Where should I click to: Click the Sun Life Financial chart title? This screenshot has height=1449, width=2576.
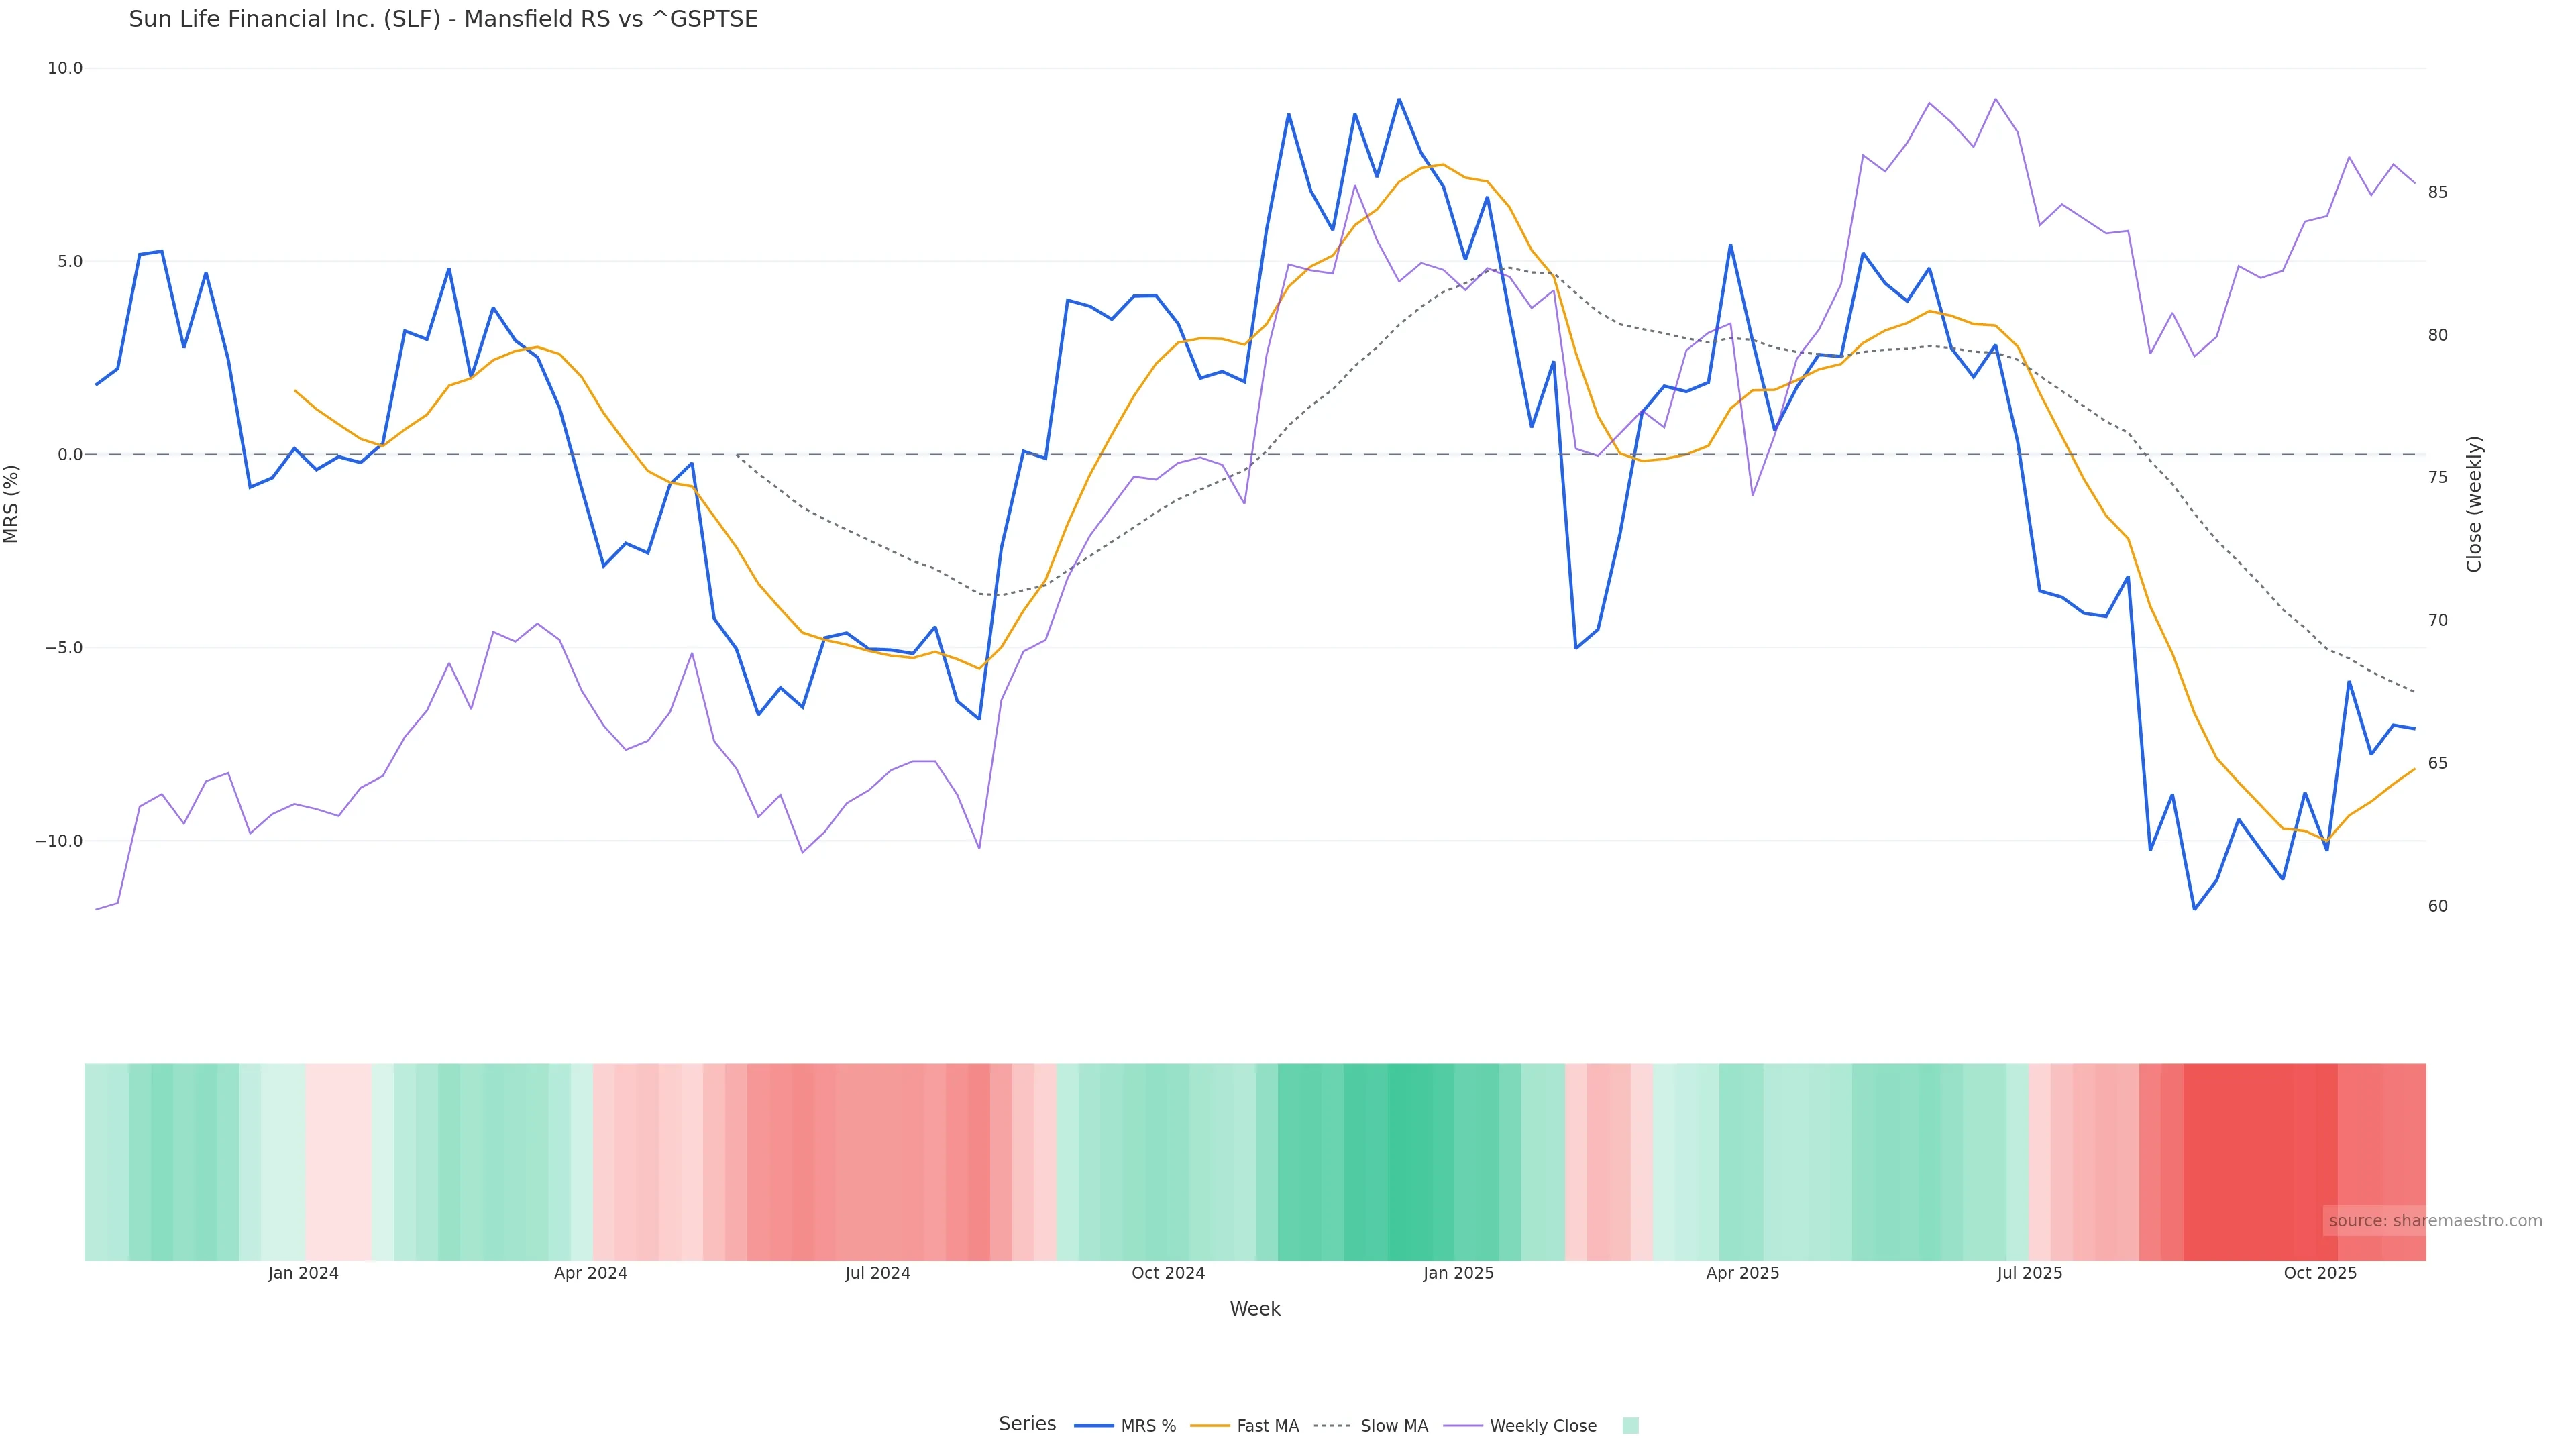pyautogui.click(x=443, y=19)
